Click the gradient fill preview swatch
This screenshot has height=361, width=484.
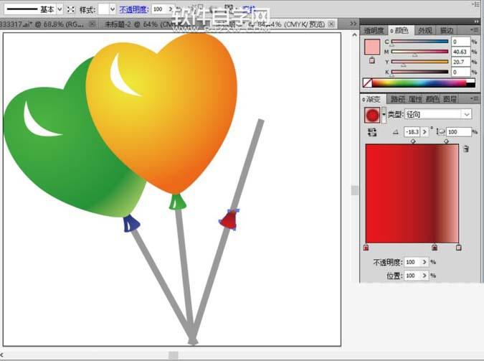click(x=371, y=115)
